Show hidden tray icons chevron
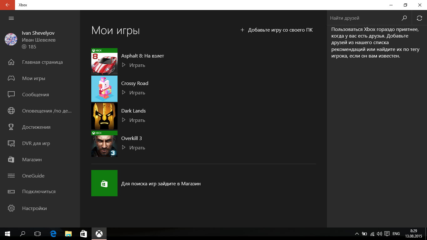 tap(357, 234)
